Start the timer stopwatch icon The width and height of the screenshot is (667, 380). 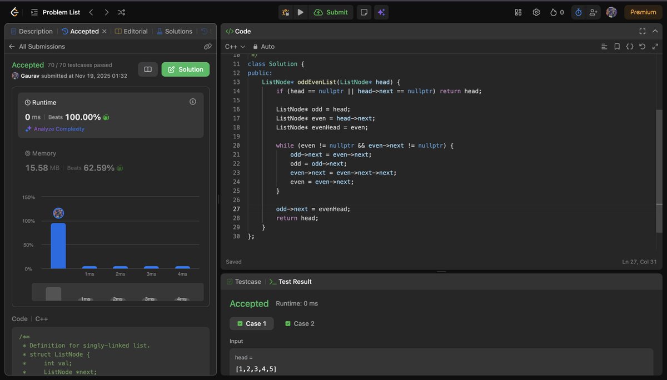click(578, 12)
